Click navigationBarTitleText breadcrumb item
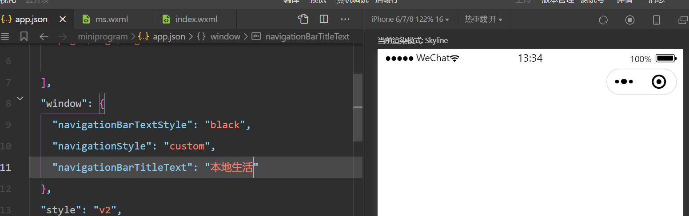Viewport: 689px width, 216px height. click(307, 36)
